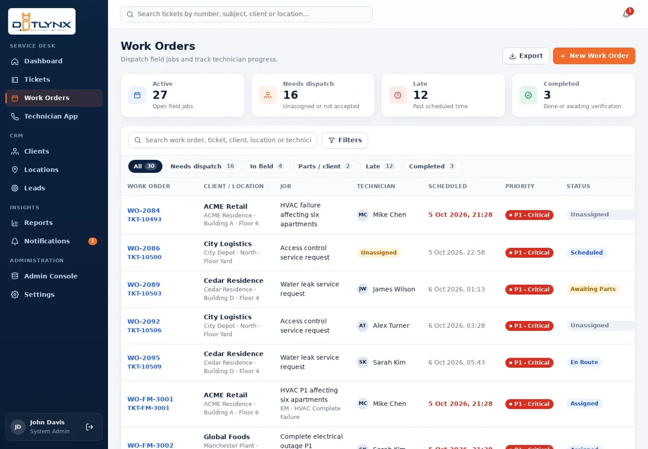Click the AT avatar for Alex Turner

(363, 326)
